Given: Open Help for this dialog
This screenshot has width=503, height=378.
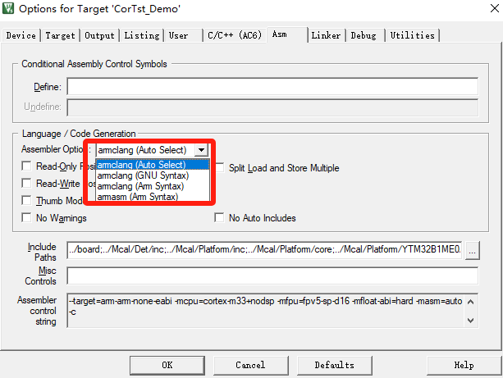Looking at the screenshot, I should pos(464,365).
